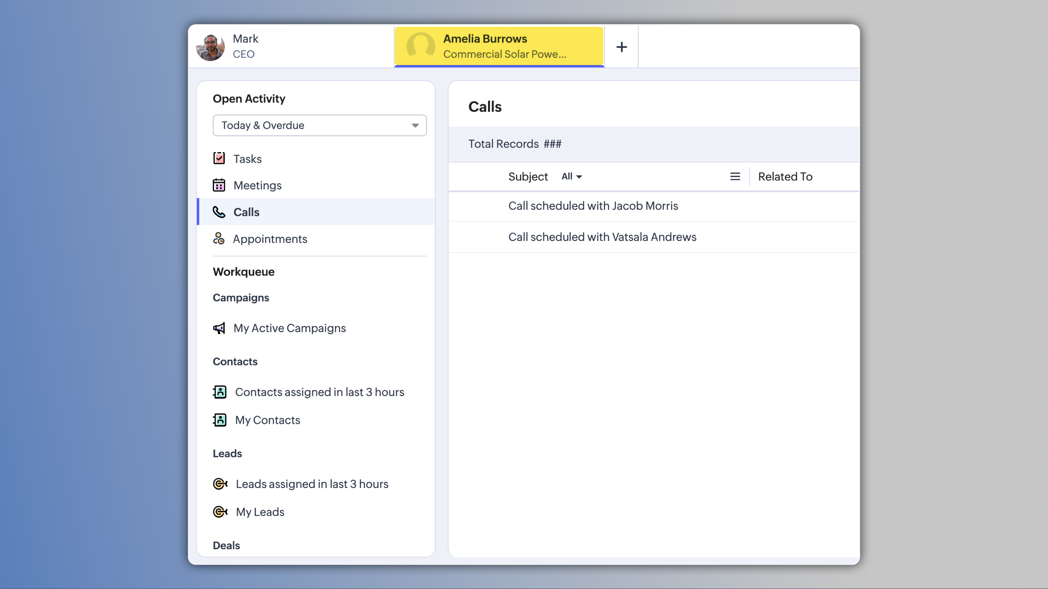Open the column options hamburger icon
This screenshot has width=1048, height=589.
coord(735,176)
